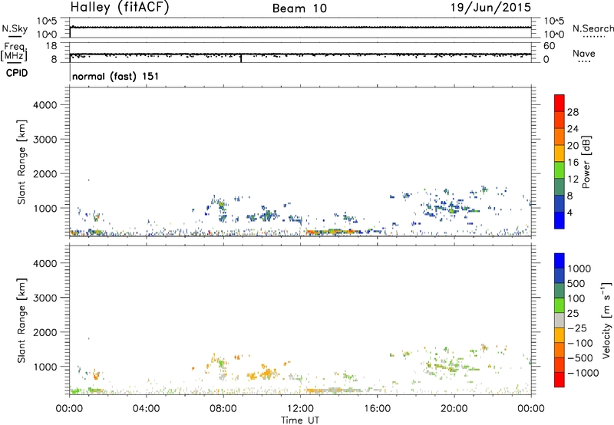The height and width of the screenshot is (425, 614).
Task: Select 'normal (fast) 151' mode text
Action: [116, 76]
